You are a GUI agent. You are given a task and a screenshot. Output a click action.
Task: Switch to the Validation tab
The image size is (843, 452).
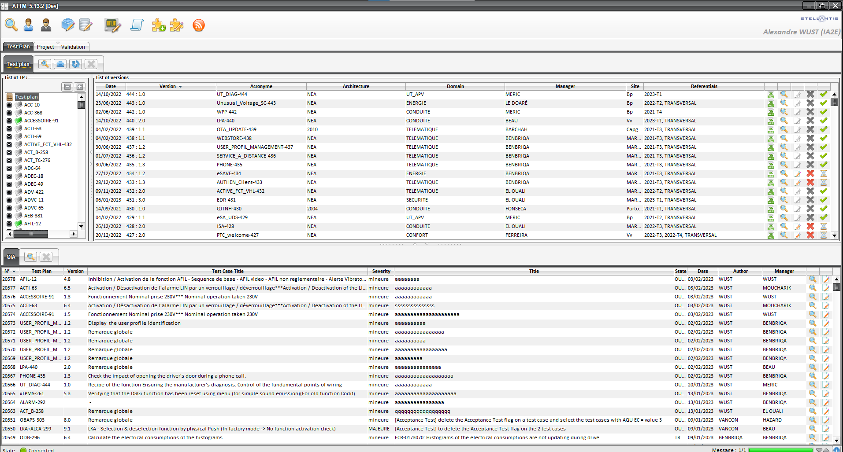pyautogui.click(x=73, y=47)
